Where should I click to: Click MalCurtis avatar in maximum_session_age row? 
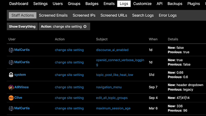coord(11,108)
